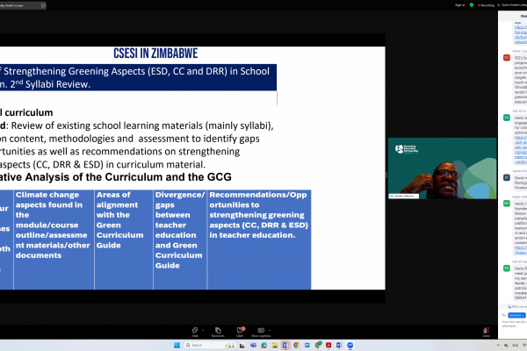Toggle Show captions
This screenshot has height=351, width=527.
click(261, 330)
